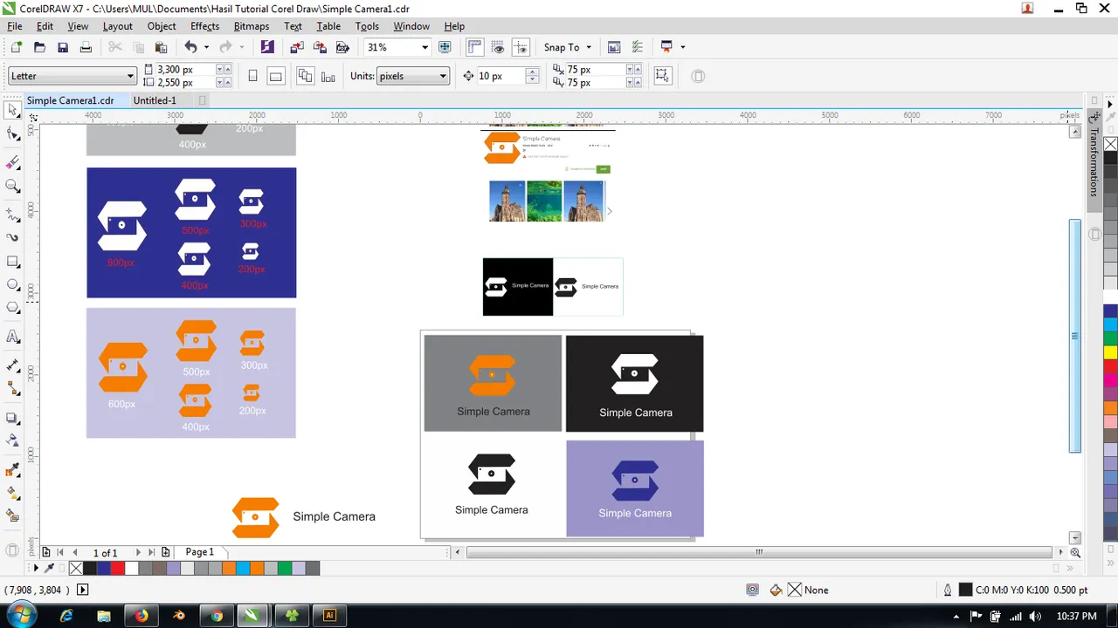The width and height of the screenshot is (1118, 628).
Task: Select the Shape edit tool
Action: pyautogui.click(x=12, y=133)
